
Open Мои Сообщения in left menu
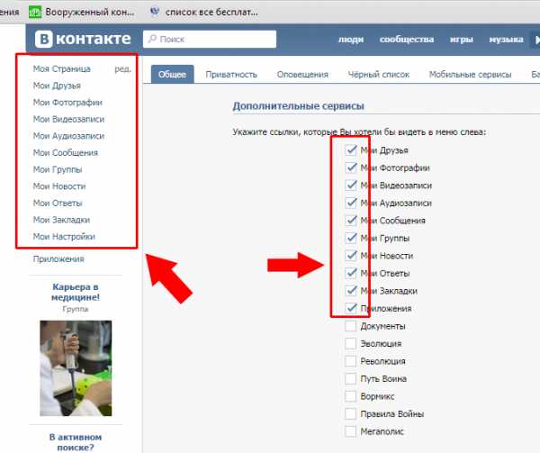[66, 152]
